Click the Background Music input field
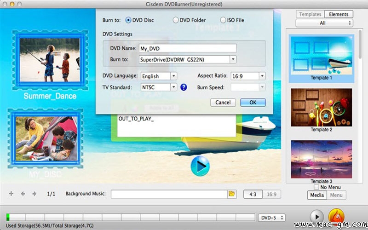 (169, 194)
